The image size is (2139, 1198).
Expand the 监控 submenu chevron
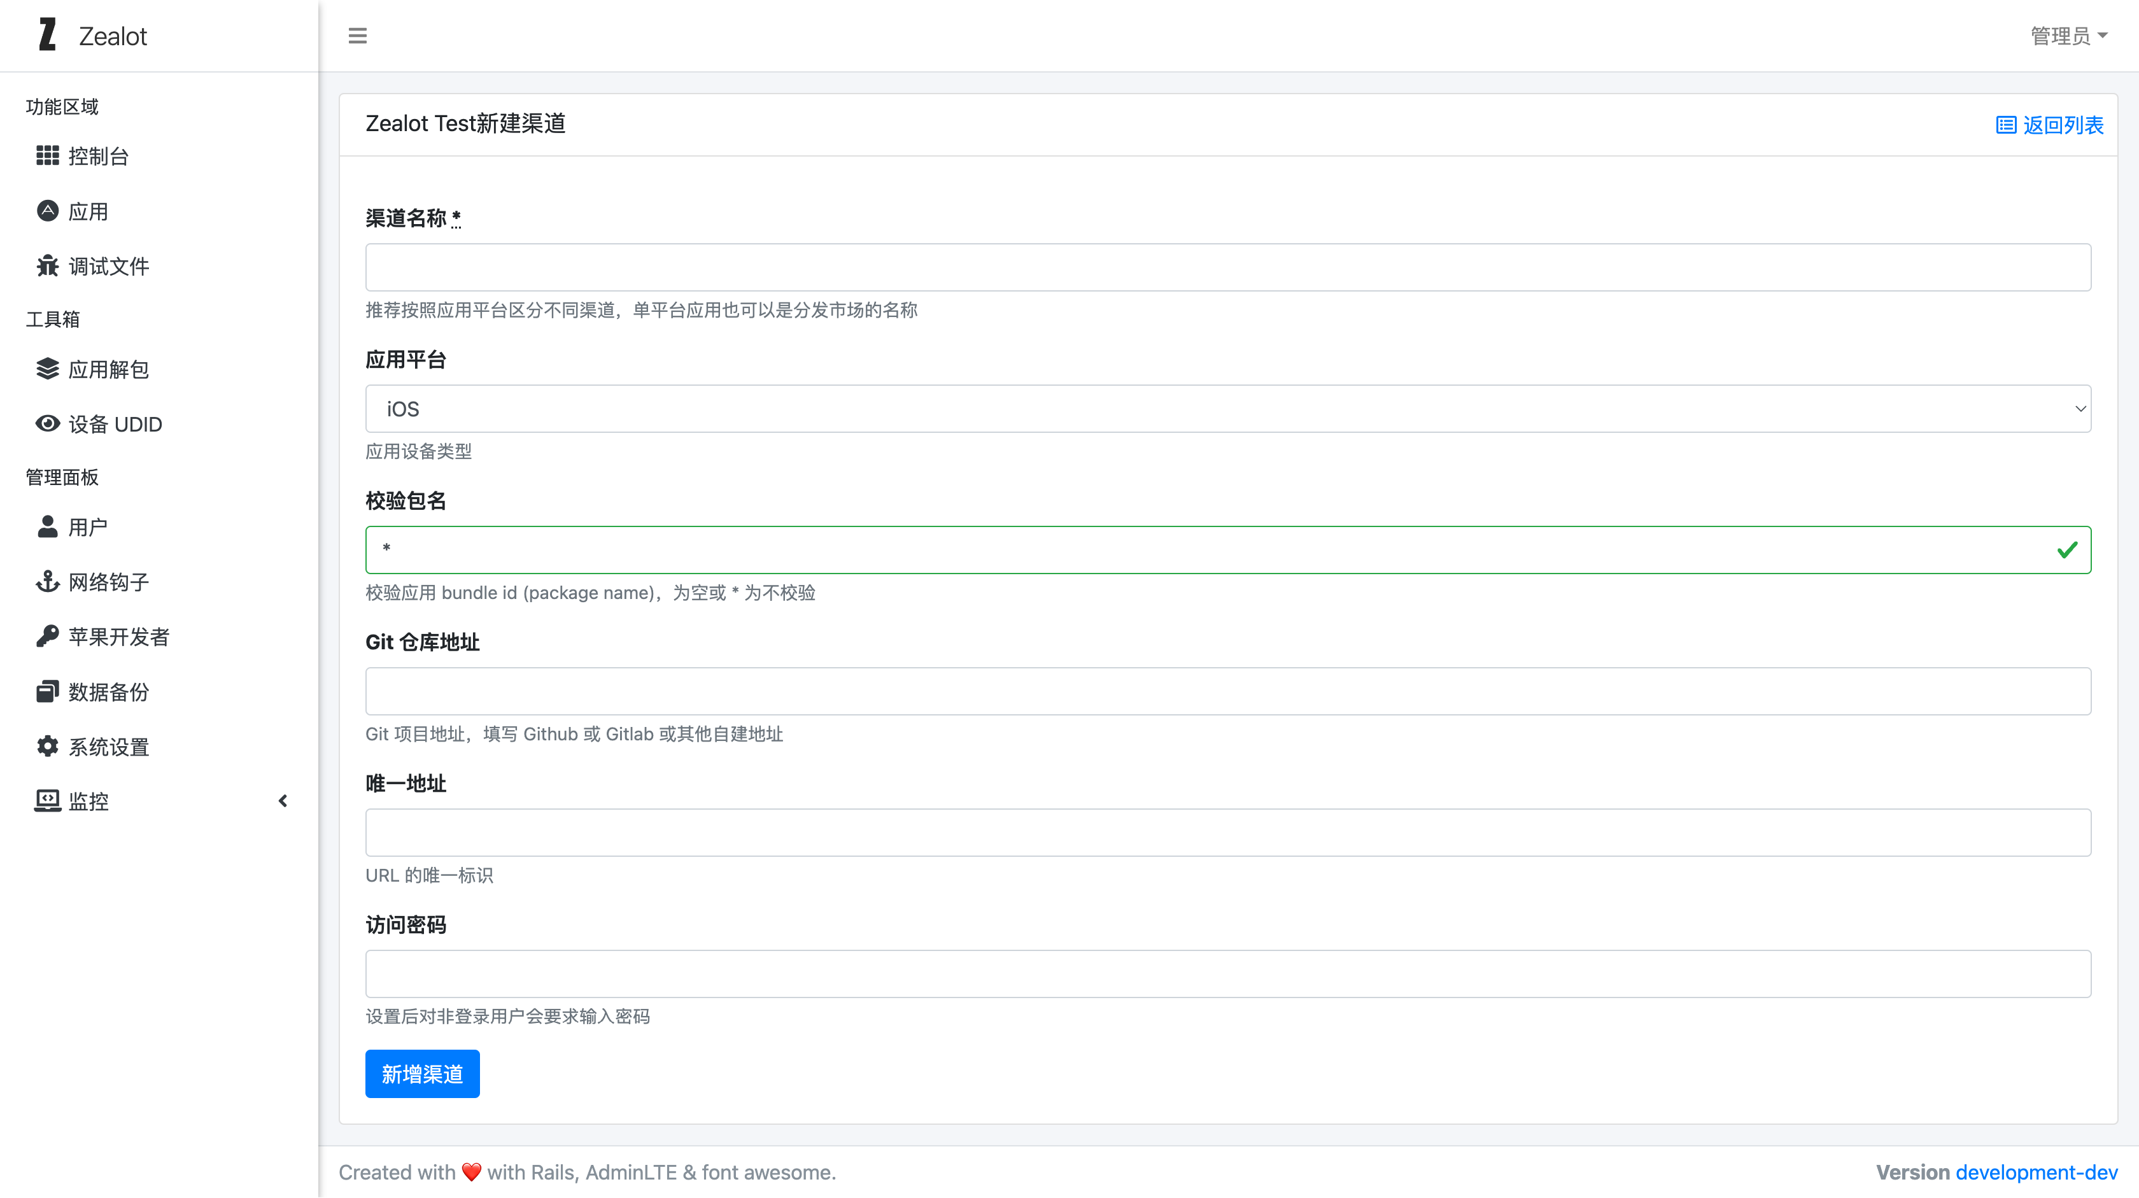[282, 800]
